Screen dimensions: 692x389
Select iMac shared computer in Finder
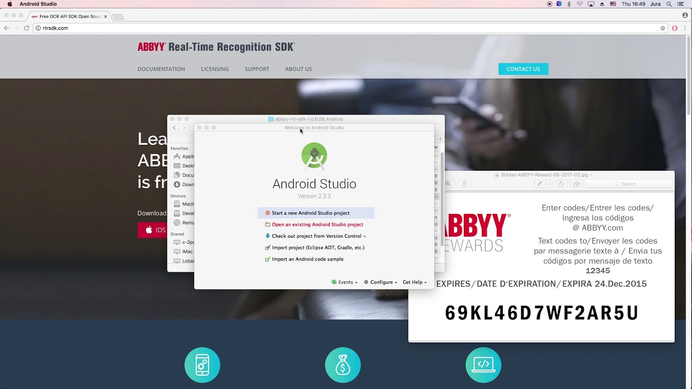183,252
